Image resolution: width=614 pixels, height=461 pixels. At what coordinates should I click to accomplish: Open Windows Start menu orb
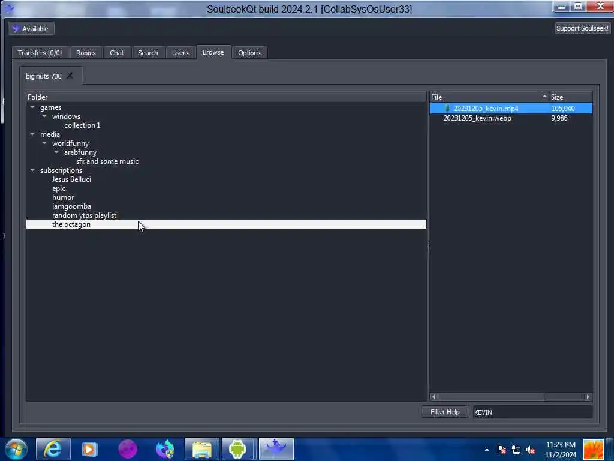click(16, 449)
